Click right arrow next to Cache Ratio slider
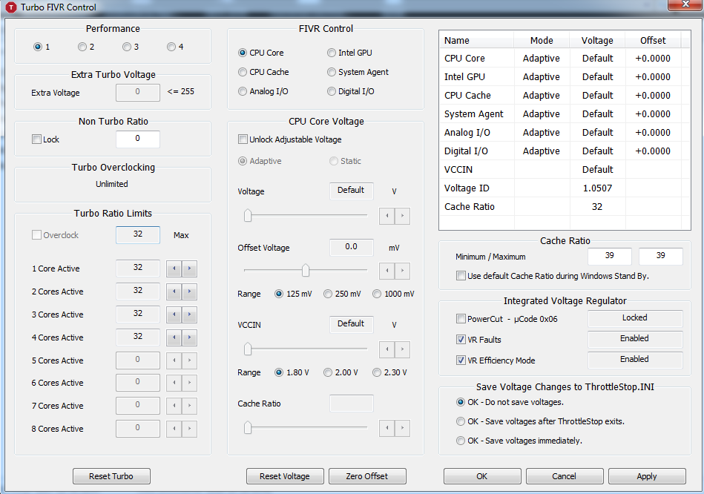The height and width of the screenshot is (494, 704). [402, 428]
